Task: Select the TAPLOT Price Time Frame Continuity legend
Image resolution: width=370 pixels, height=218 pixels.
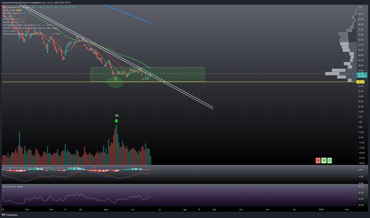Action: (30, 28)
